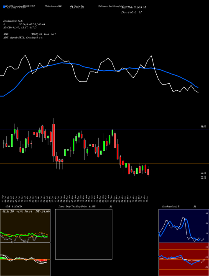Click the 'ADX: 20 +DY: 16.44 -DY: 24.66' header
The width and height of the screenshot is (209, 276).
pos(25,211)
